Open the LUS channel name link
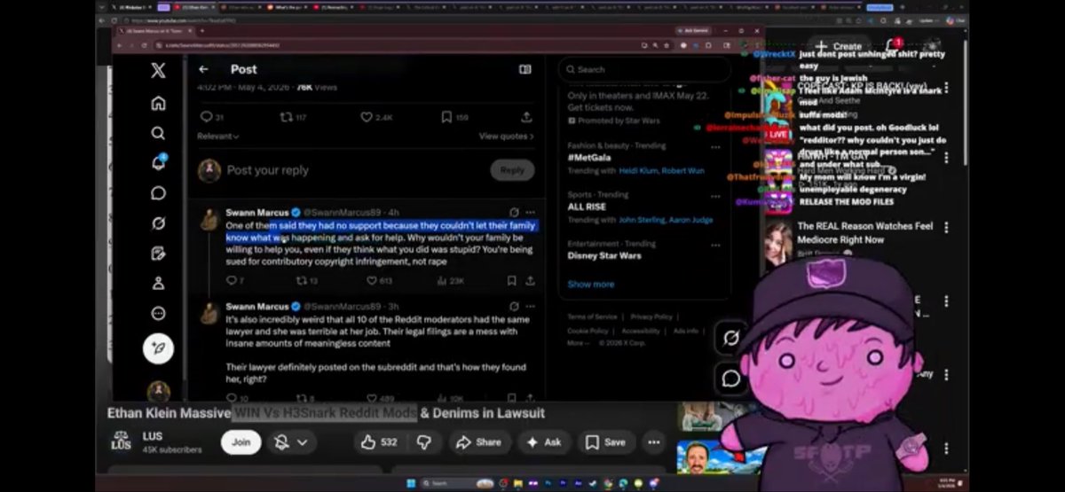The image size is (1065, 492). [152, 436]
